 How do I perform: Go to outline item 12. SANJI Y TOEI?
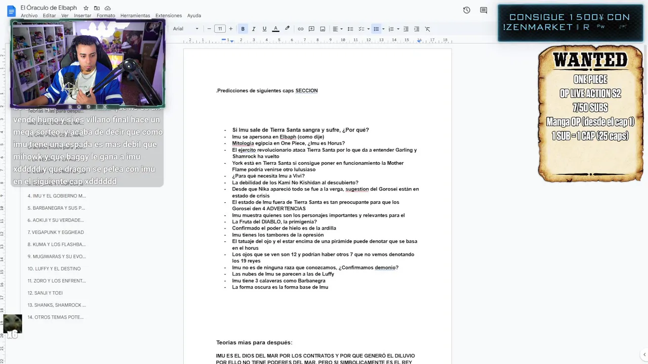tap(45, 293)
